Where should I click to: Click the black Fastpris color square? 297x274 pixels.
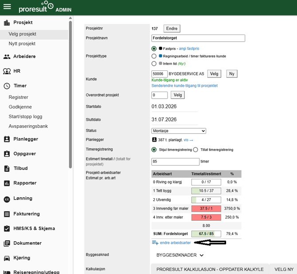[160, 48]
